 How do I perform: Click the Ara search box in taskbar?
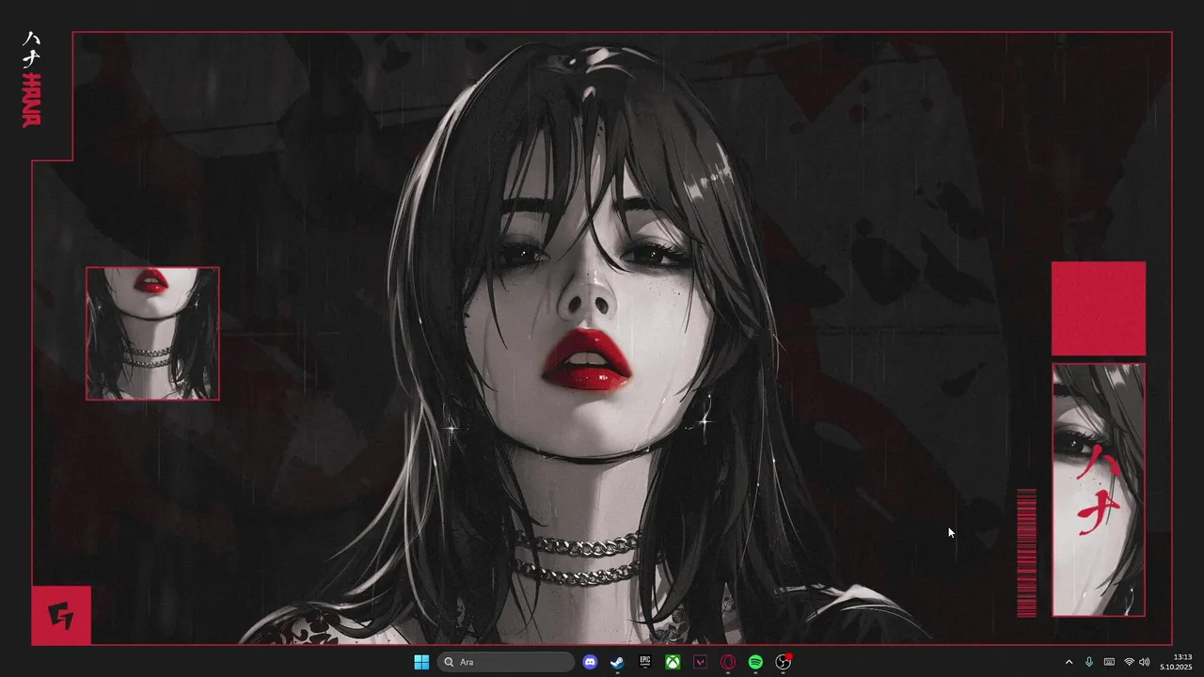click(x=506, y=662)
